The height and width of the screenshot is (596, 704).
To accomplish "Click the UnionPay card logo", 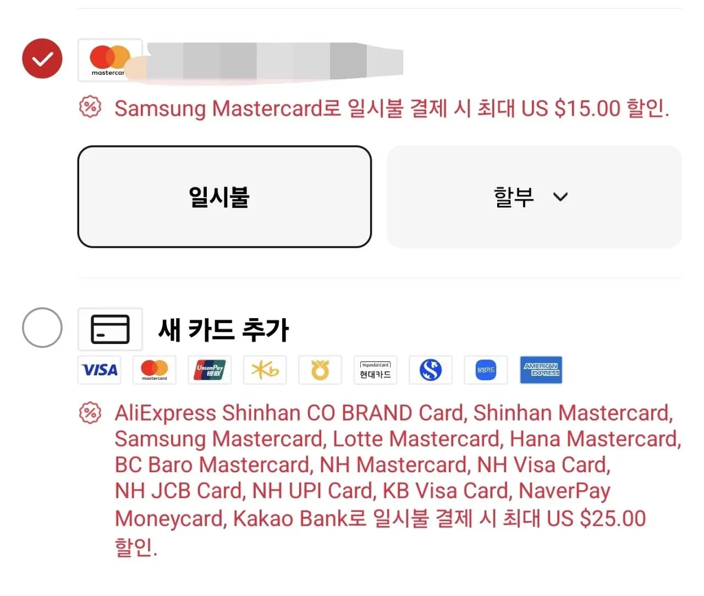I will (x=210, y=370).
